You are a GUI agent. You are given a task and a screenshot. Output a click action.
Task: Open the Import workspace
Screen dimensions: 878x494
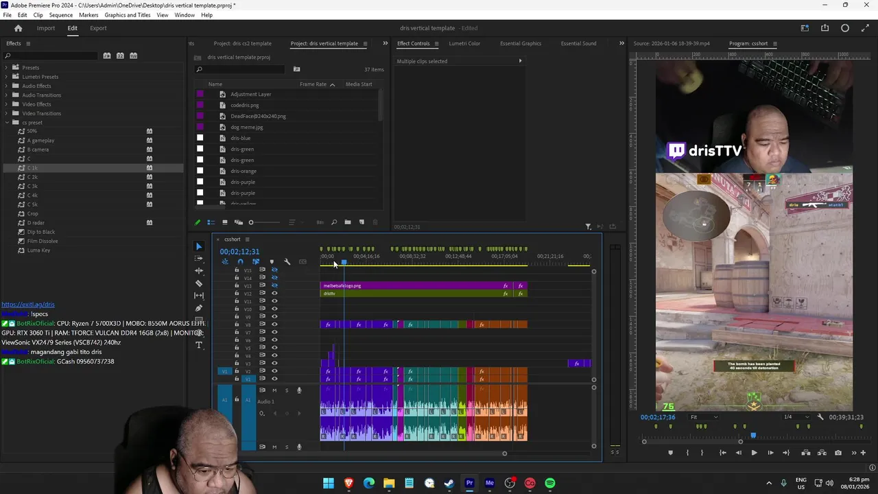(x=46, y=28)
